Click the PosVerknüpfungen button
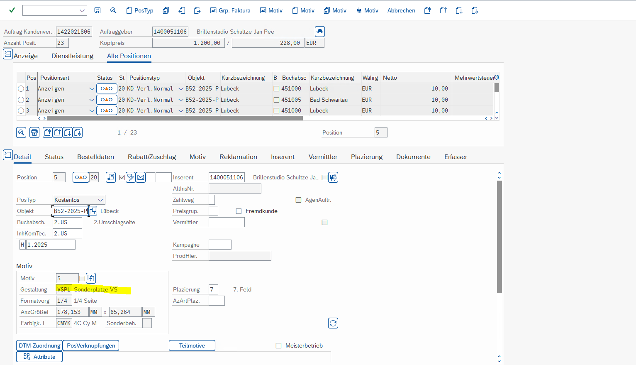The height and width of the screenshot is (365, 636). [91, 345]
